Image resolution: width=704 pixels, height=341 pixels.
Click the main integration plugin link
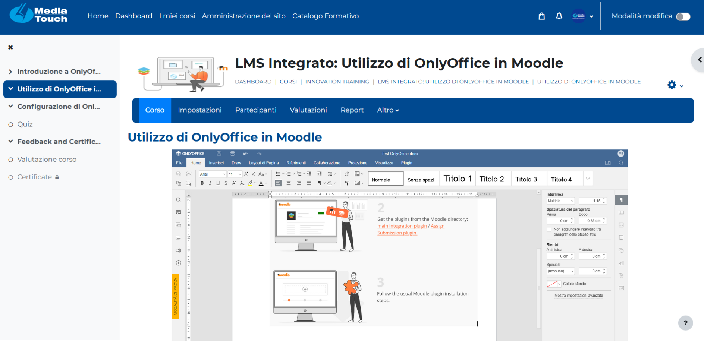(402, 226)
